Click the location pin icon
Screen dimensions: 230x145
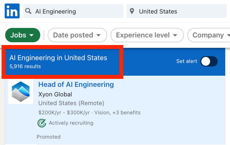click(x=132, y=11)
